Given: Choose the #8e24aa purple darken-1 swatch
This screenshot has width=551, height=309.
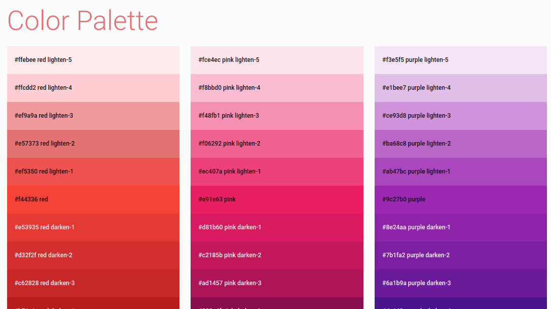Looking at the screenshot, I should [x=461, y=227].
